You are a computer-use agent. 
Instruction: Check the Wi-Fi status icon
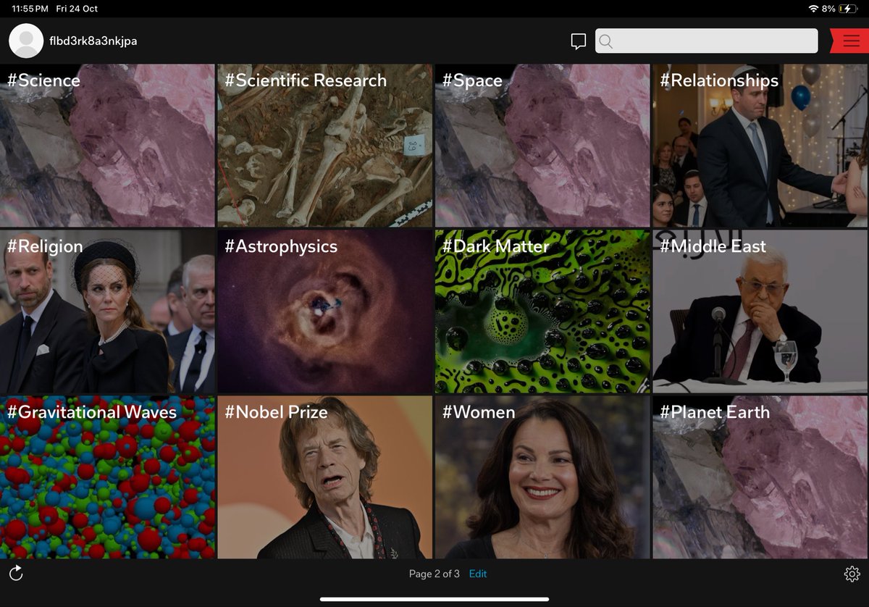813,9
